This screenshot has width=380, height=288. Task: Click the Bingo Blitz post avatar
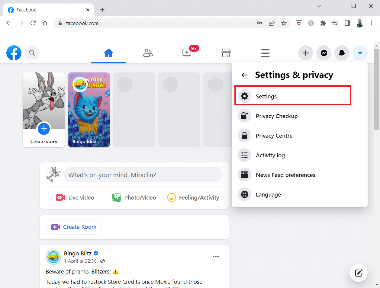tap(53, 257)
